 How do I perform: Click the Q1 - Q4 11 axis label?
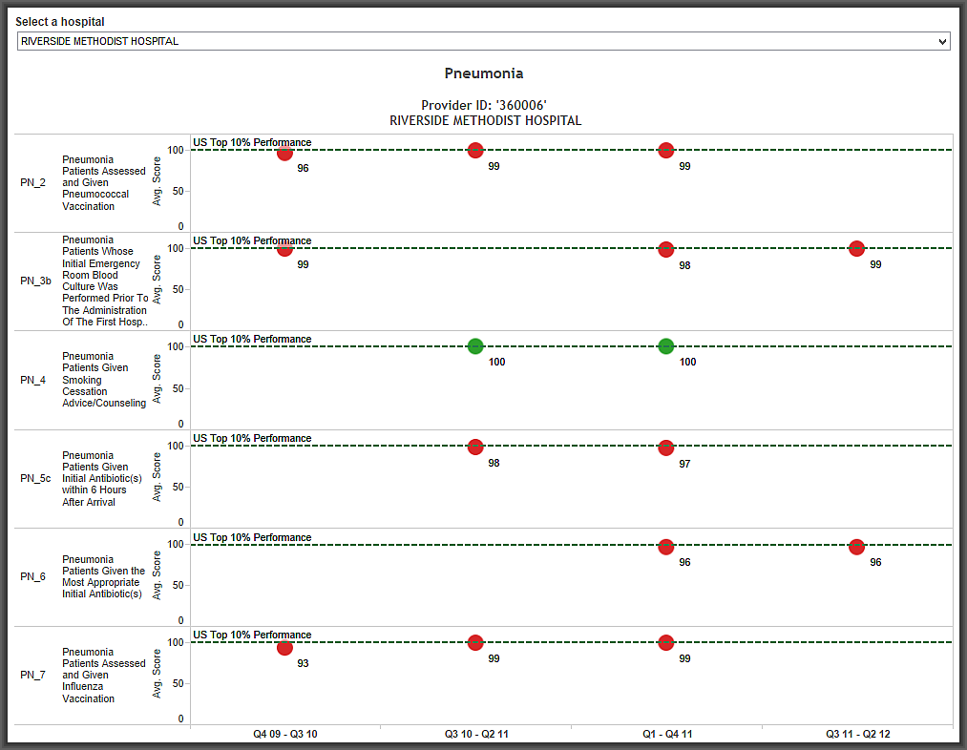(667, 734)
